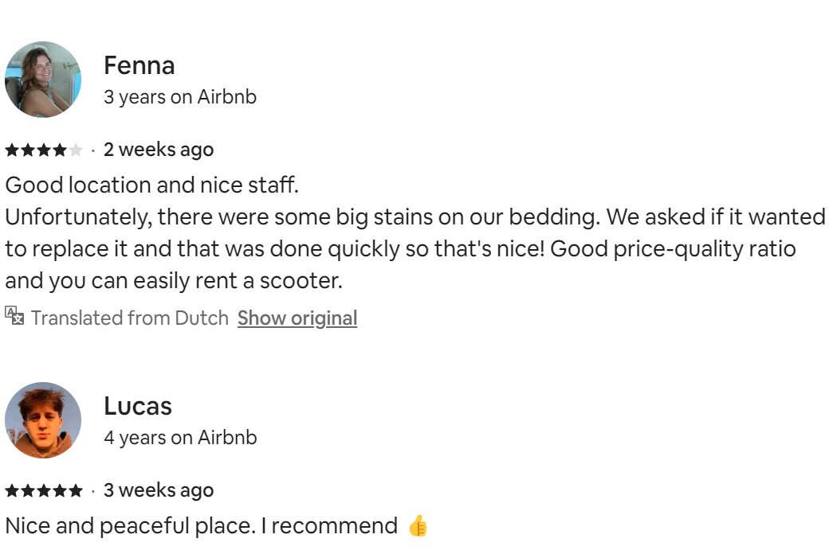Click the "3 years on Airbnb" text
The height and width of the screenshot is (554, 837).
pyautogui.click(x=180, y=97)
